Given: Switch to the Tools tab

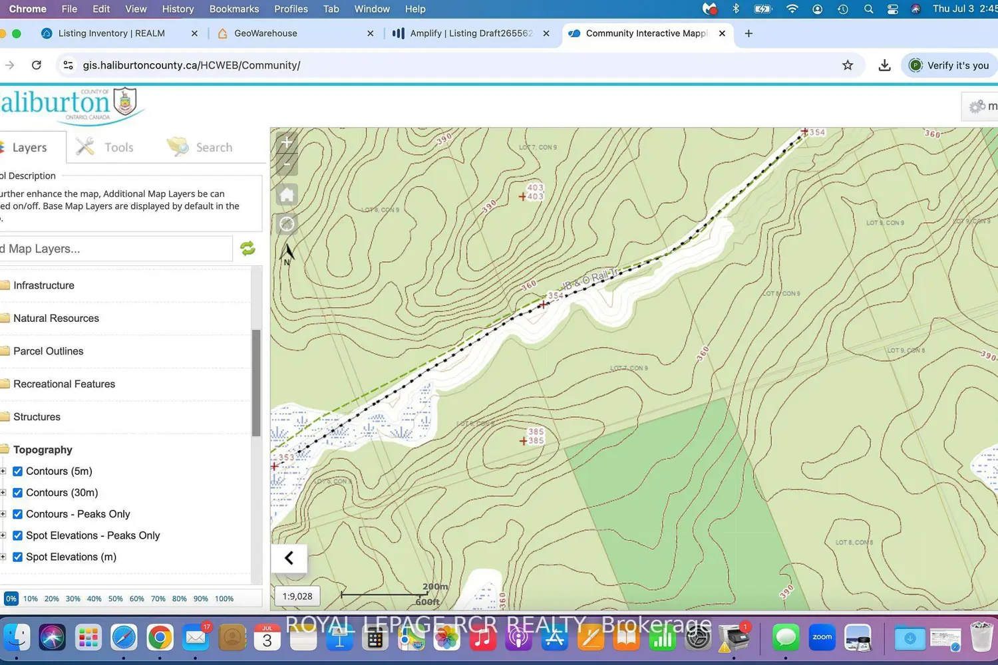Looking at the screenshot, I should [x=105, y=148].
